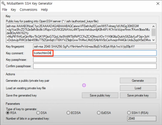Screen dimensions: 162x125
Task: Click 'Save the generated key' label
Action: click(x=21, y=95)
